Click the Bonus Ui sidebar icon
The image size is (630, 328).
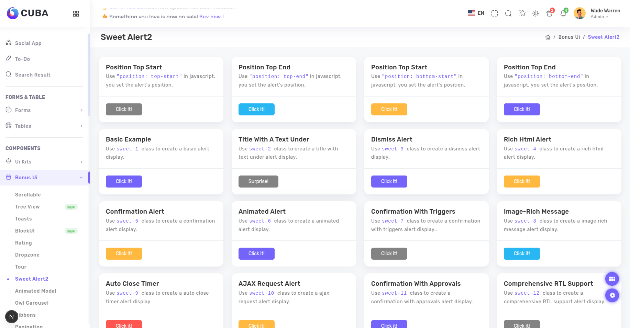point(9,177)
